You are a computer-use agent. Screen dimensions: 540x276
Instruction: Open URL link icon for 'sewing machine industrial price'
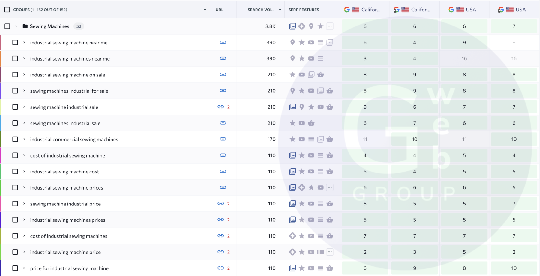click(221, 204)
